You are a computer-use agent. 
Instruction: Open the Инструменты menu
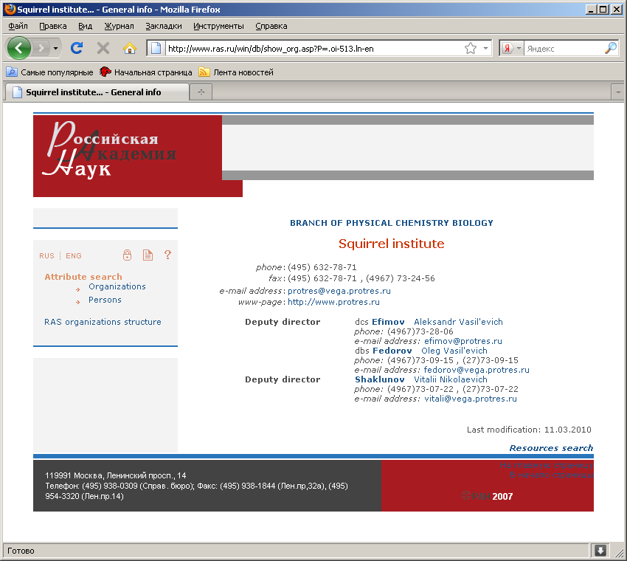[218, 26]
